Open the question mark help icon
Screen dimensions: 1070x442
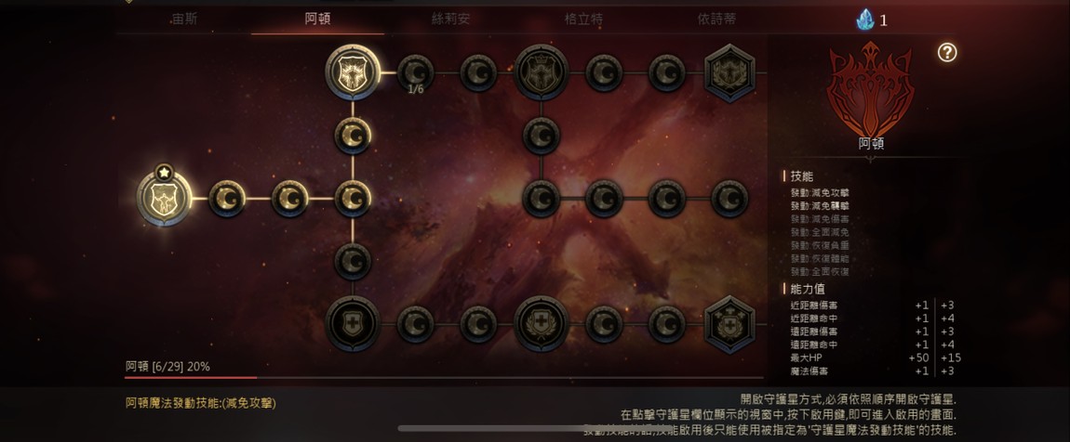[x=946, y=52]
